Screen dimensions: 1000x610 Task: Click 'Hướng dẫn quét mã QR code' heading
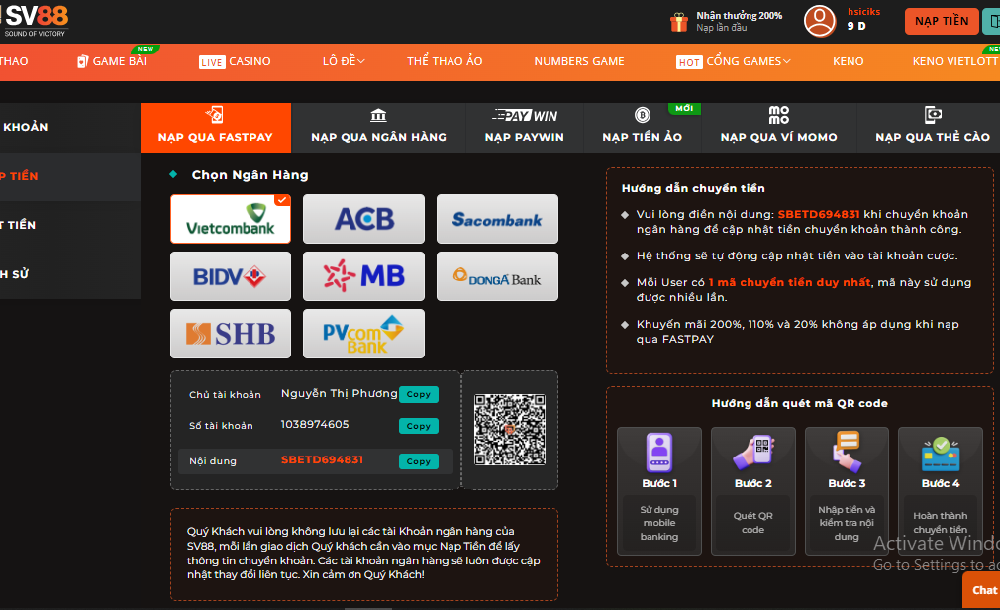[x=799, y=403]
